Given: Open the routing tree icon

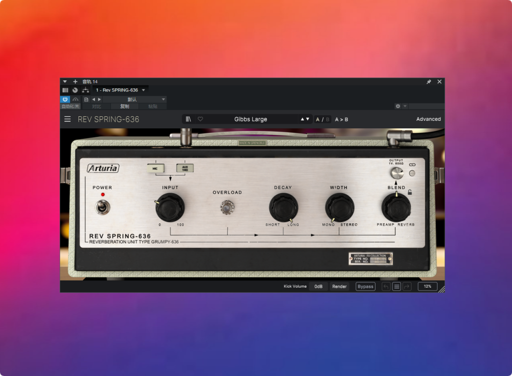Looking at the screenshot, I should coord(85,90).
